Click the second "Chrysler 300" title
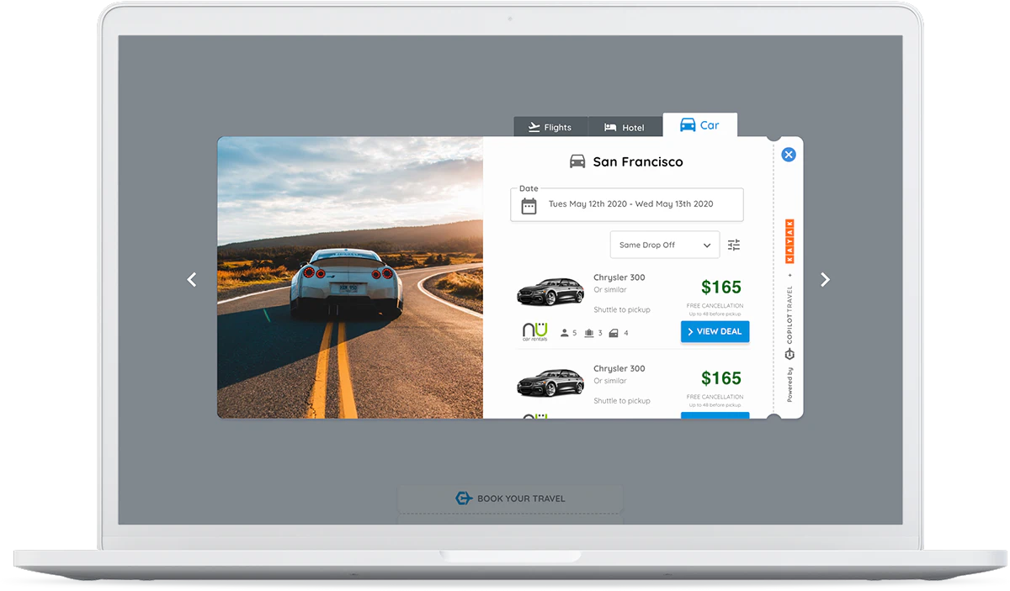Screen dimensions: 1010x591 619,368
